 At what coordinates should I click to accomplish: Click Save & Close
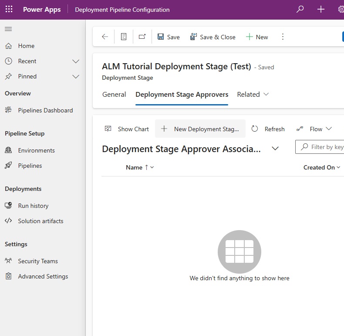[212, 37]
